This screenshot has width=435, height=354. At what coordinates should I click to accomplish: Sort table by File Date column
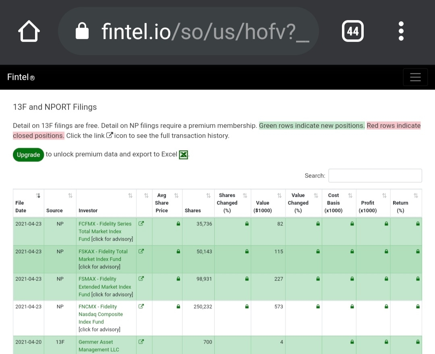click(x=28, y=203)
